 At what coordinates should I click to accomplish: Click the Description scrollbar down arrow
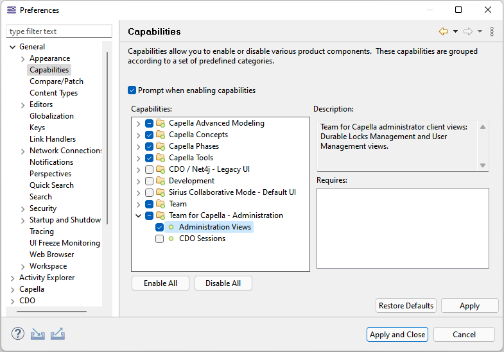pos(483,165)
